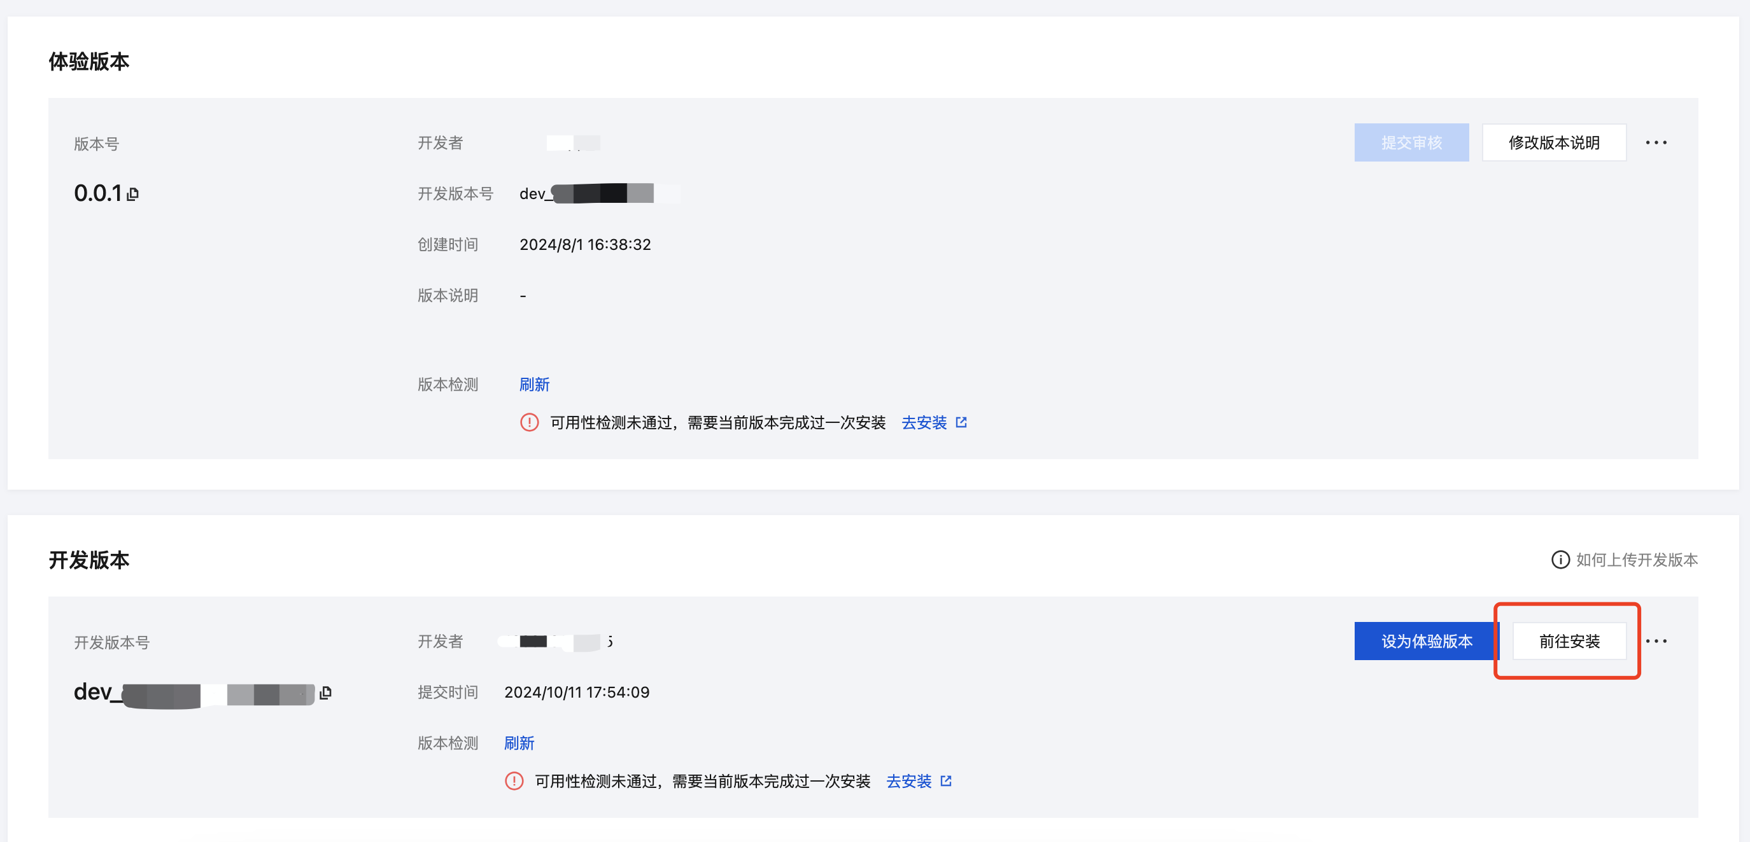Click the 提交审核 button
The width and height of the screenshot is (1750, 842).
point(1411,142)
